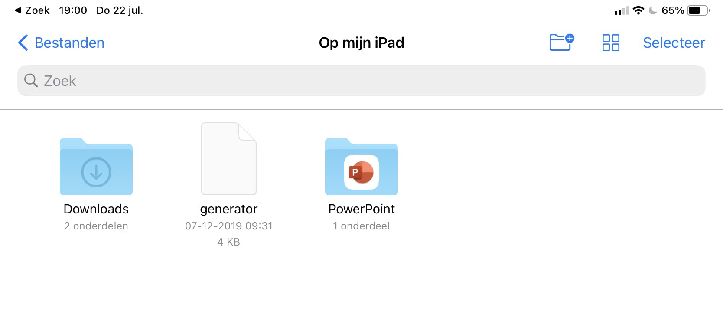Tap the magnifying glass search icon
Viewport: 723px width, 331px height.
tap(31, 80)
